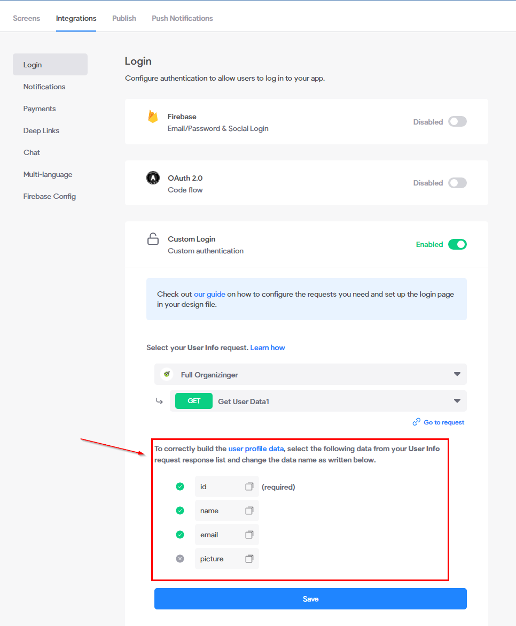This screenshot has height=626, width=516.
Task: Select the Integrations tab
Action: click(x=76, y=18)
